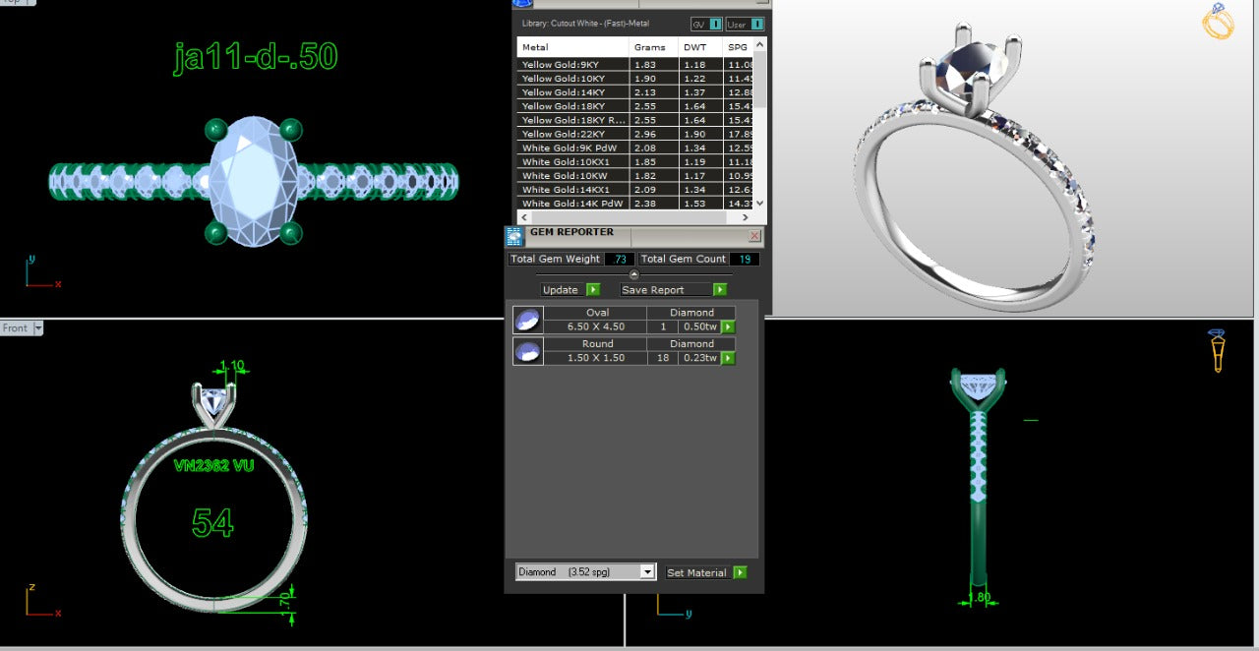Click the metal table scroll-down arrow
1259x651 pixels.
pyautogui.click(x=759, y=204)
